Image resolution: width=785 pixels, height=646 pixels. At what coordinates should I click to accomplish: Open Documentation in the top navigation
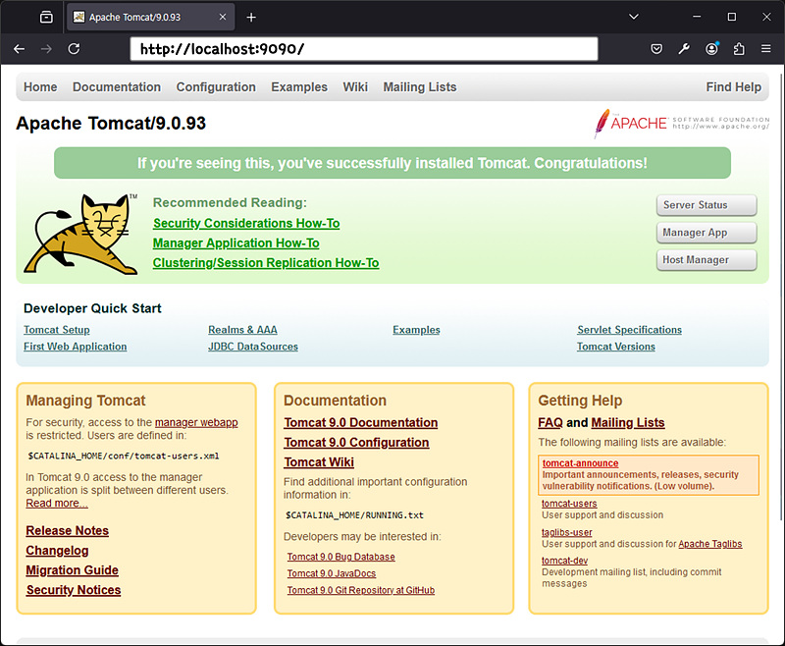point(117,87)
